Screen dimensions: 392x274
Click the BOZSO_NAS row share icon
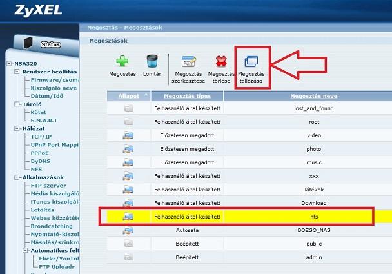(128, 230)
